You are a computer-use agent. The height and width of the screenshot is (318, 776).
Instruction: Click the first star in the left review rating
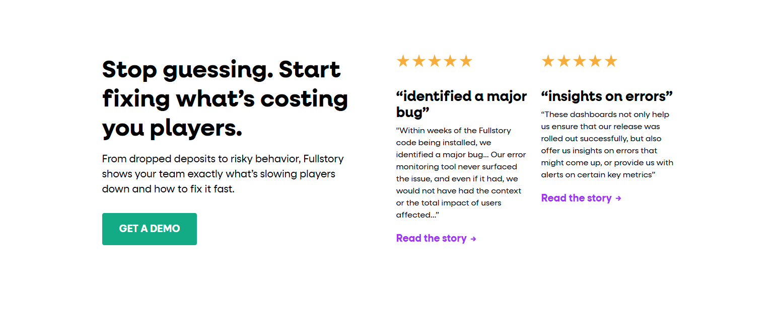403,61
